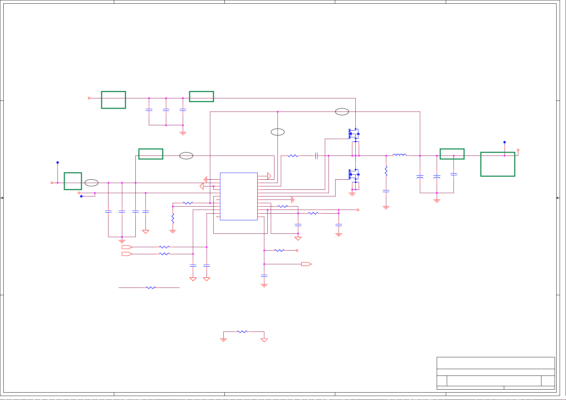Click the title block in the sheet corner
This screenshot has width=566, height=400.
495,373
